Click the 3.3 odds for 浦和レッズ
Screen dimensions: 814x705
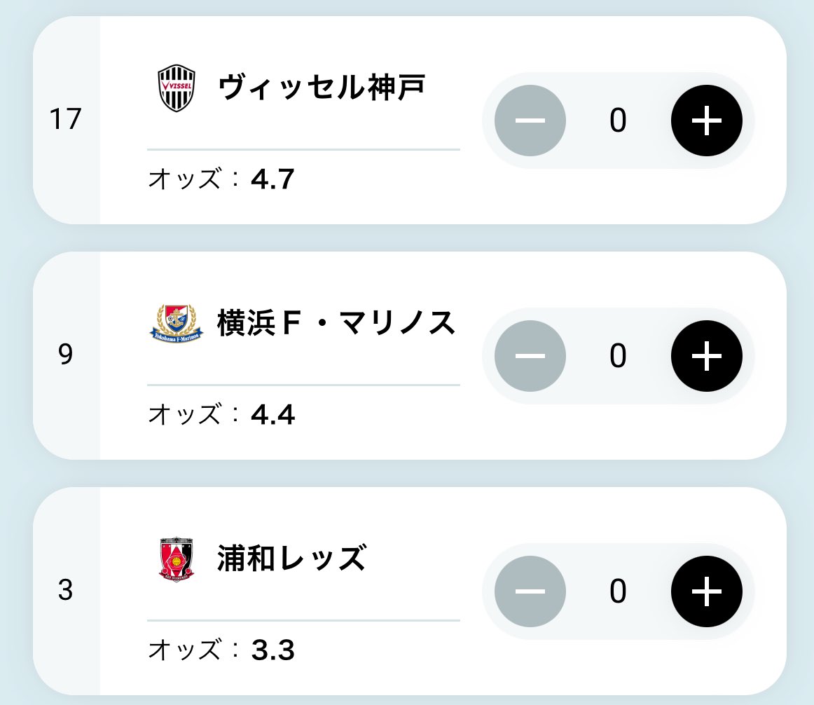tap(273, 650)
